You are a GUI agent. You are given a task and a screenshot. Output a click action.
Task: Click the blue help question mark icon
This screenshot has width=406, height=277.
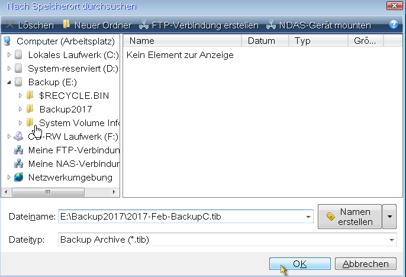click(x=394, y=25)
